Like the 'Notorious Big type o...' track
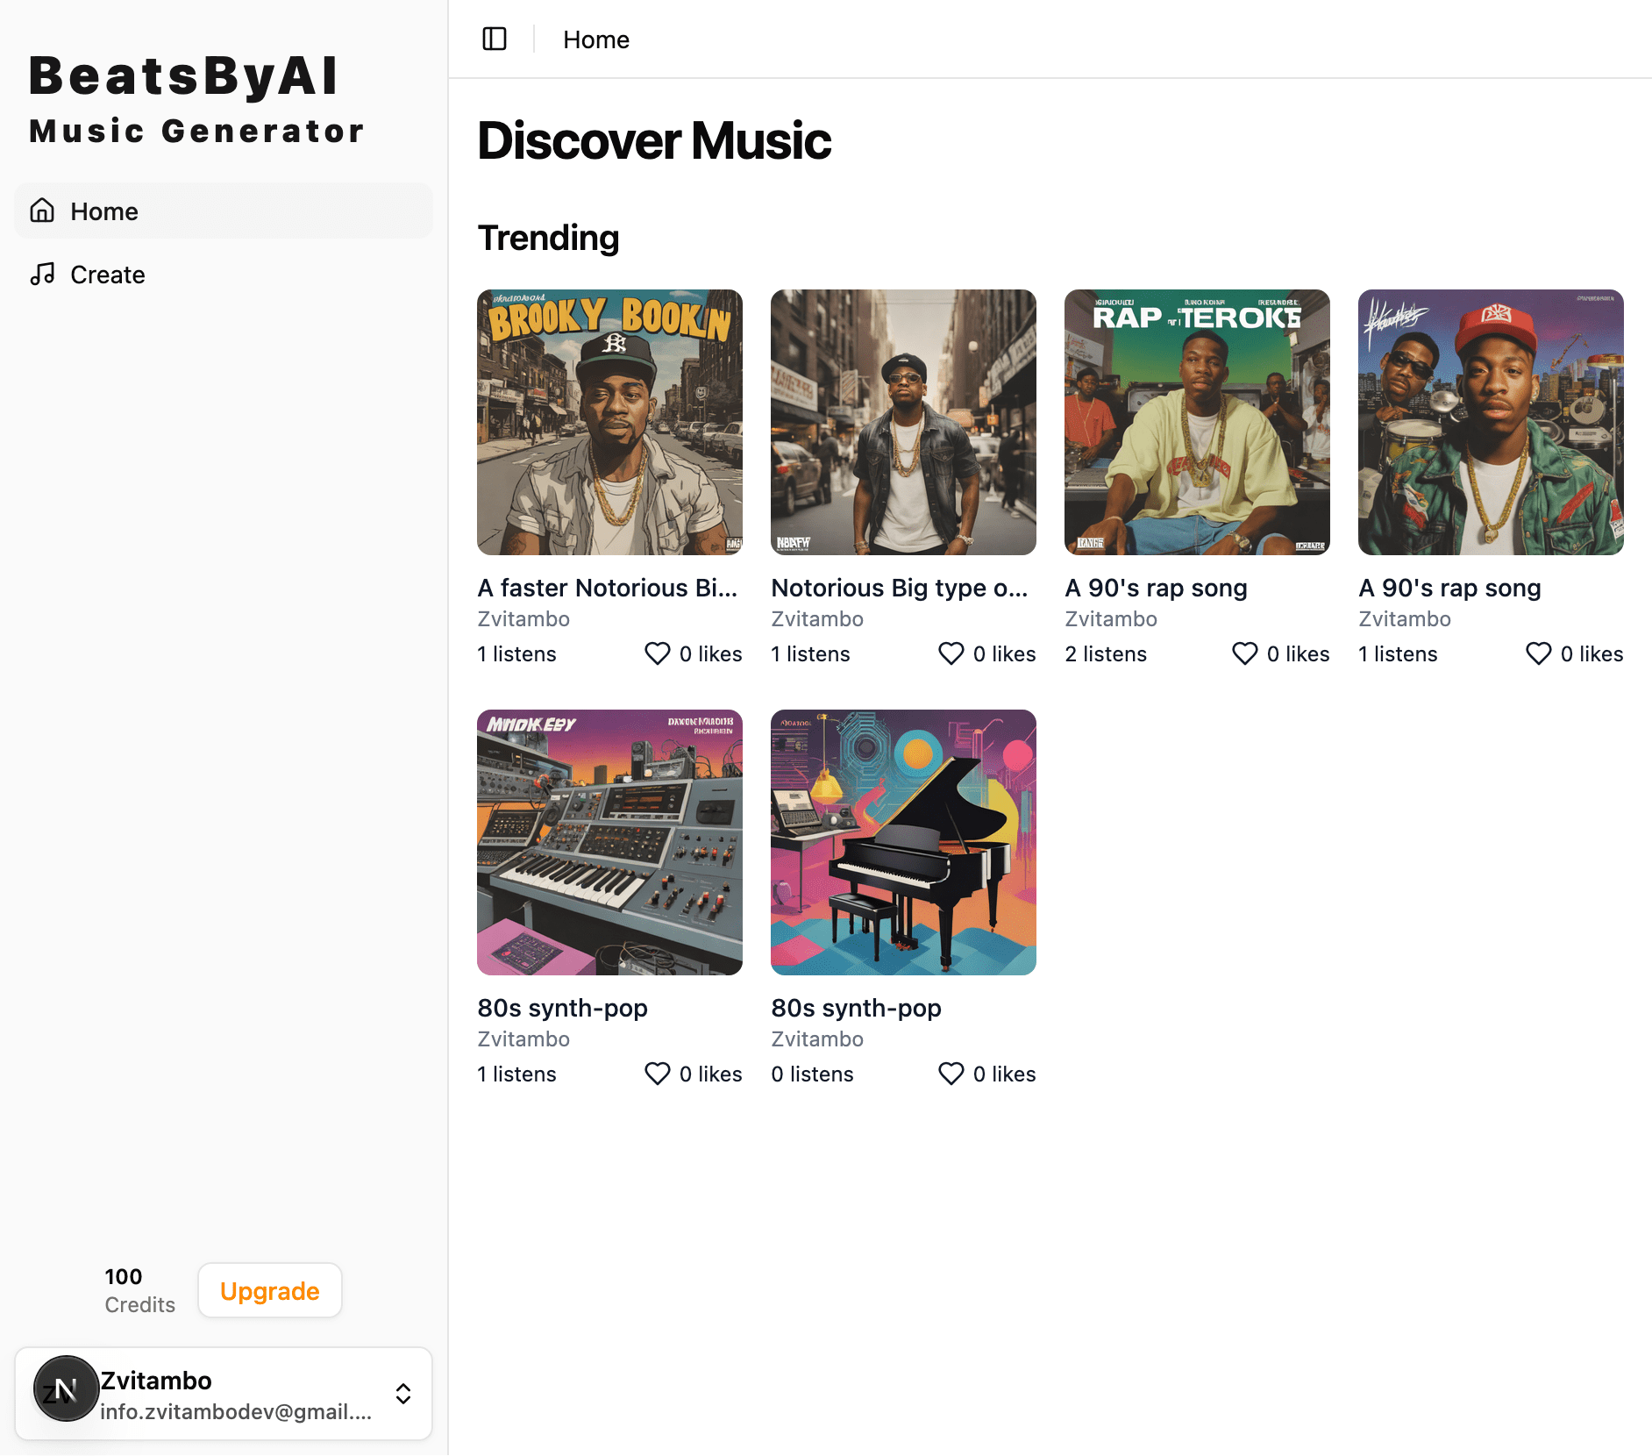Screen dimensions: 1652x1456 tap(951, 653)
